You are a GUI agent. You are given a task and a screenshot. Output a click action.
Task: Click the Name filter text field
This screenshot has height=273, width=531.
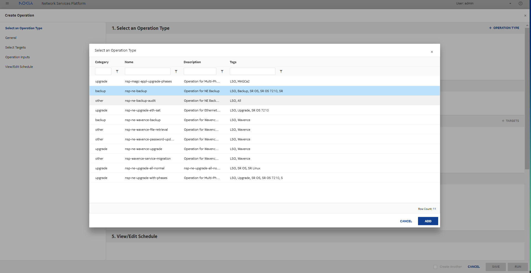pos(148,71)
